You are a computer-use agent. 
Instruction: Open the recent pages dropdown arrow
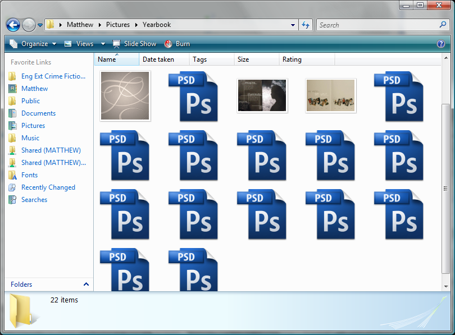click(40, 25)
